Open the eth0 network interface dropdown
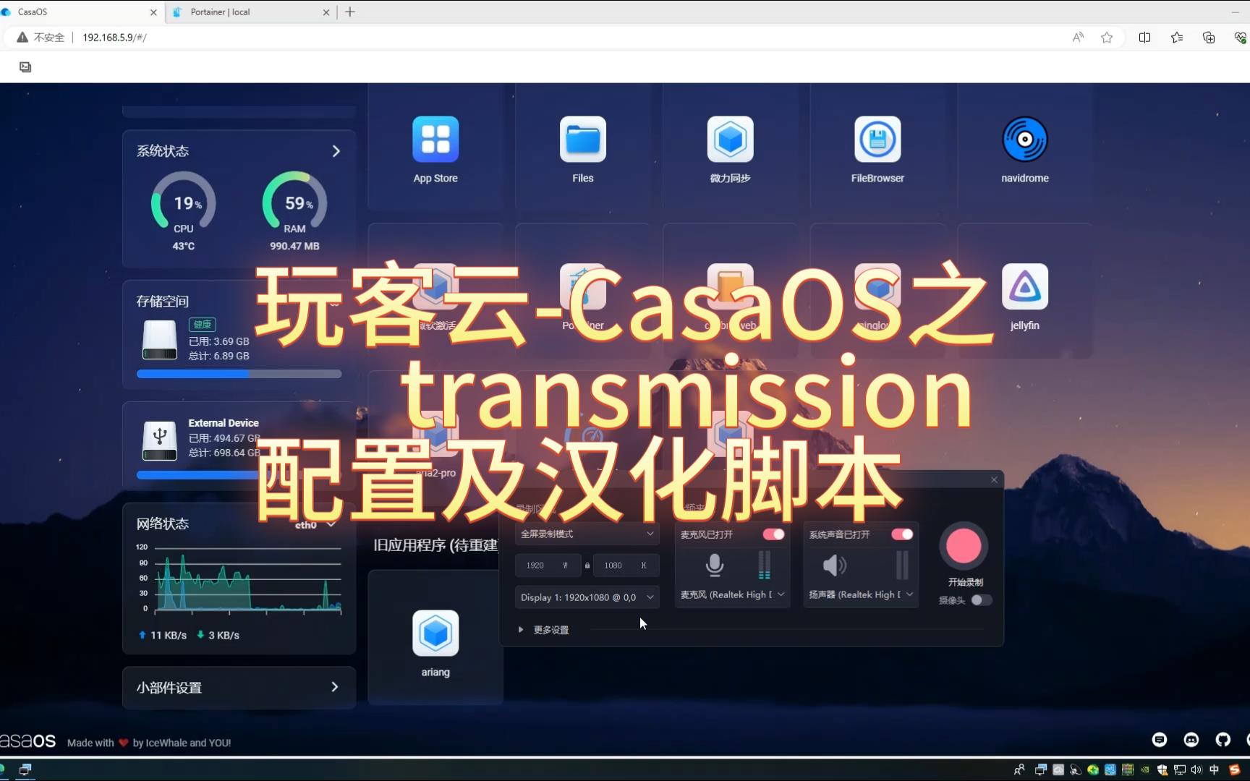Screen dimensions: 1250x781 point(316,524)
